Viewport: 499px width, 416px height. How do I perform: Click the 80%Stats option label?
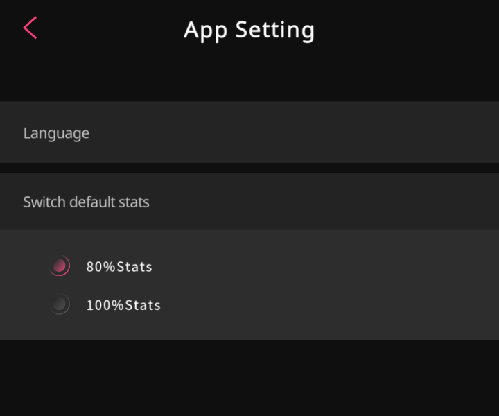pyautogui.click(x=119, y=267)
